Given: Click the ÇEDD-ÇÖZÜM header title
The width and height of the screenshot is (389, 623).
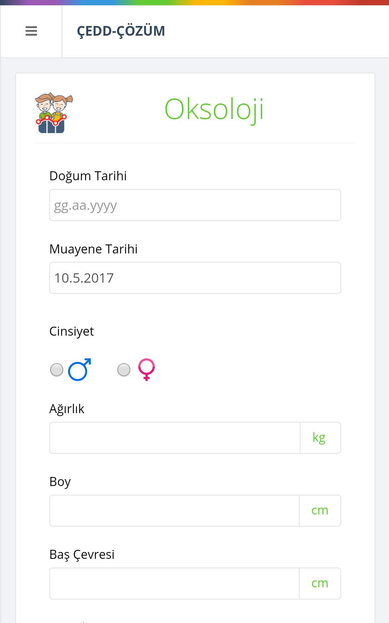Looking at the screenshot, I should coord(121,31).
